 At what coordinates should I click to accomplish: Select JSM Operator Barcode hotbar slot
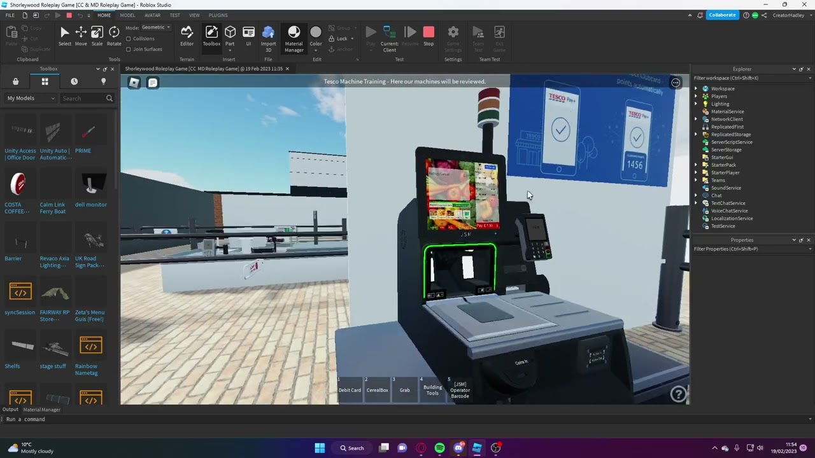point(460,389)
